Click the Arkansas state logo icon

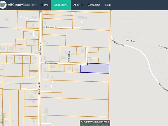point(3,5)
